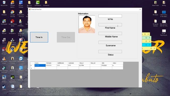Open the ControlCenter Shortcut icon
The height and width of the screenshot is (96, 170).
pyautogui.click(x=21, y=14)
